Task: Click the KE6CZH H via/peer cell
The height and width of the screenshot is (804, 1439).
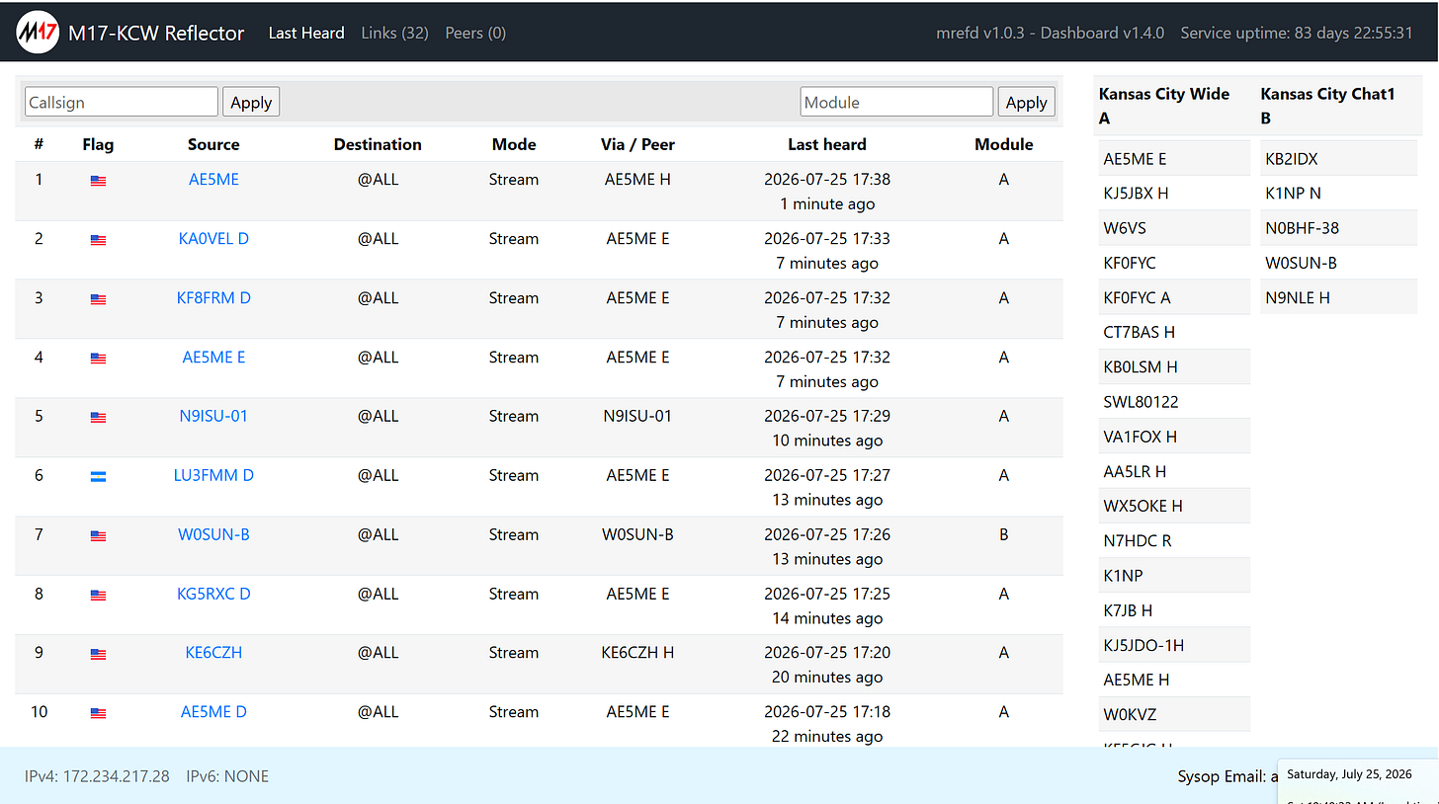Action: [x=637, y=652]
